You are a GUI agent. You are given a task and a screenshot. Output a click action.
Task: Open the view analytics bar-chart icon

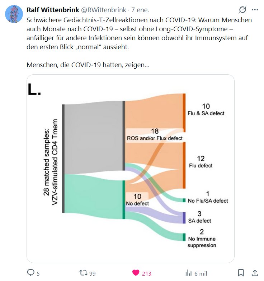(188, 273)
